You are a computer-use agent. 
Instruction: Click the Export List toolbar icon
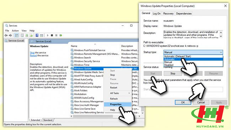pos(31,35)
